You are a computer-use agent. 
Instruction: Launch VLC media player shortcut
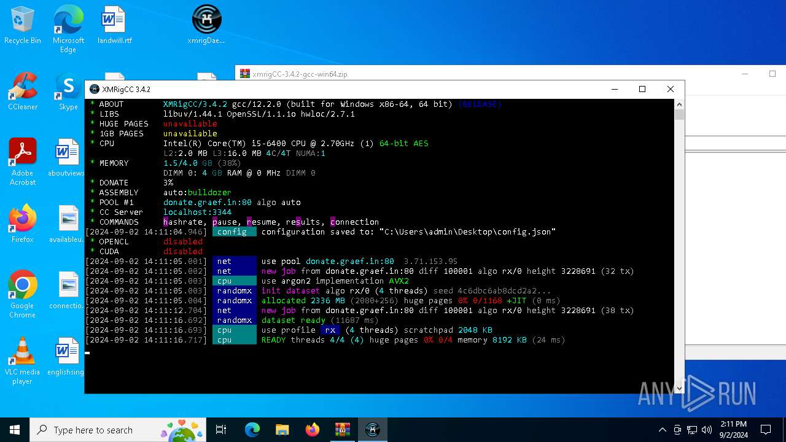click(23, 361)
